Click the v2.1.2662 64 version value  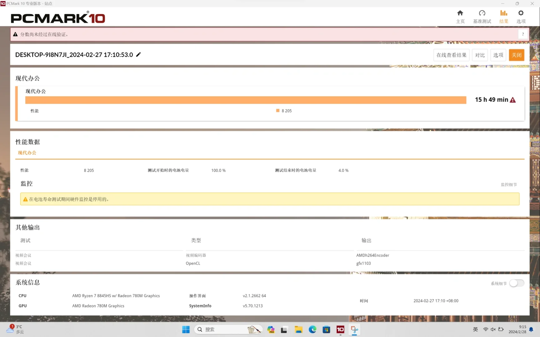[254, 296]
